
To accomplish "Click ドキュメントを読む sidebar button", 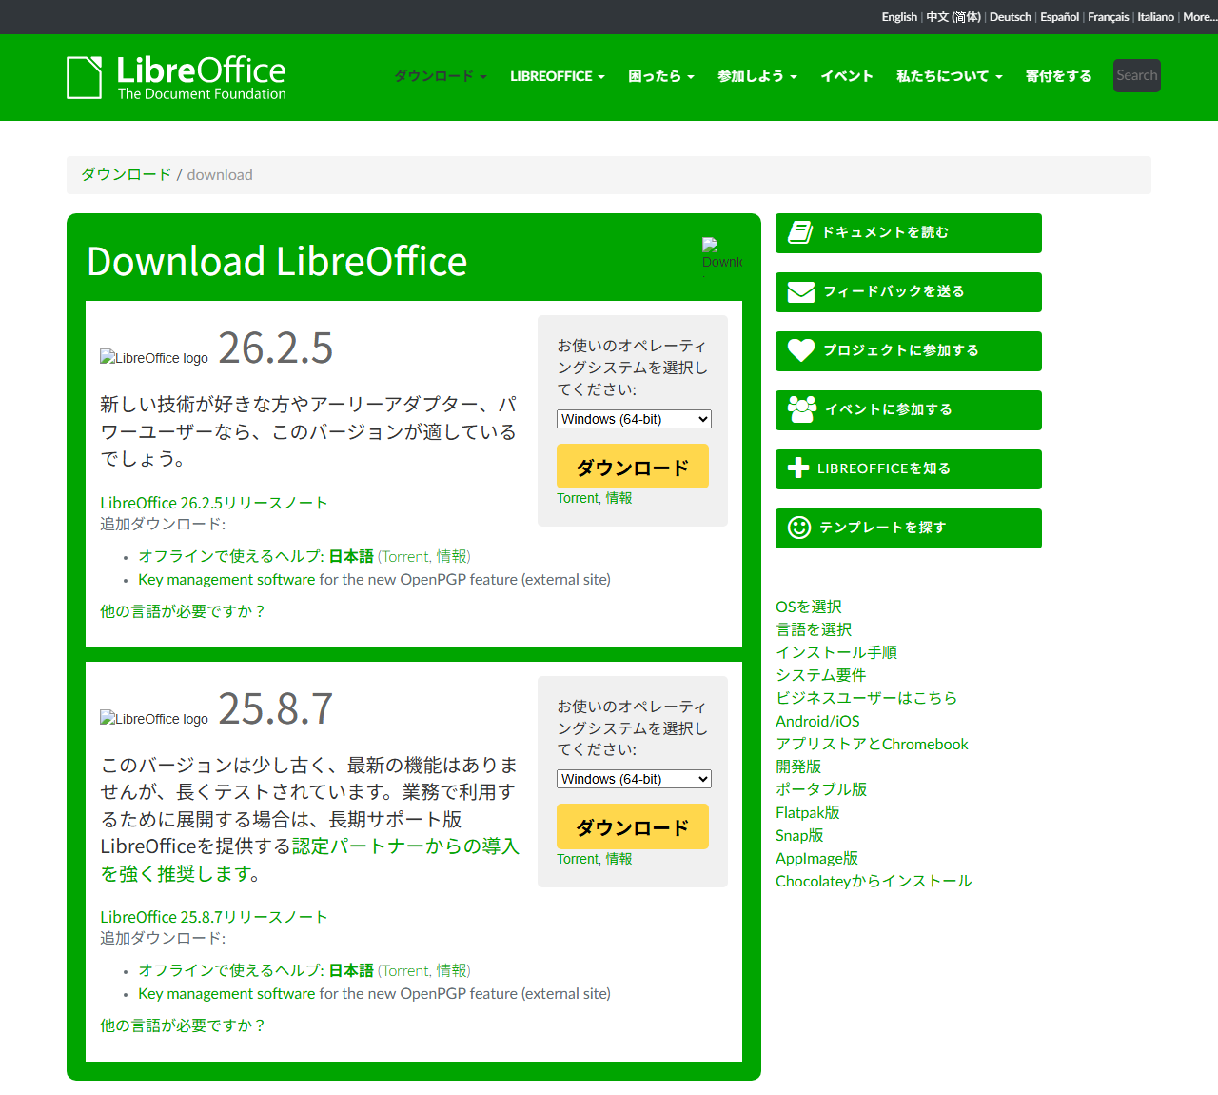I will pos(909,233).
